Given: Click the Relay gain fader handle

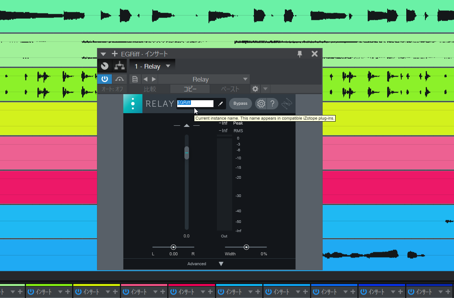Looking at the screenshot, I should (187, 152).
